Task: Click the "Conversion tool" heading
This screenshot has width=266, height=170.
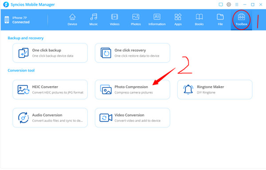Action: (x=21, y=70)
